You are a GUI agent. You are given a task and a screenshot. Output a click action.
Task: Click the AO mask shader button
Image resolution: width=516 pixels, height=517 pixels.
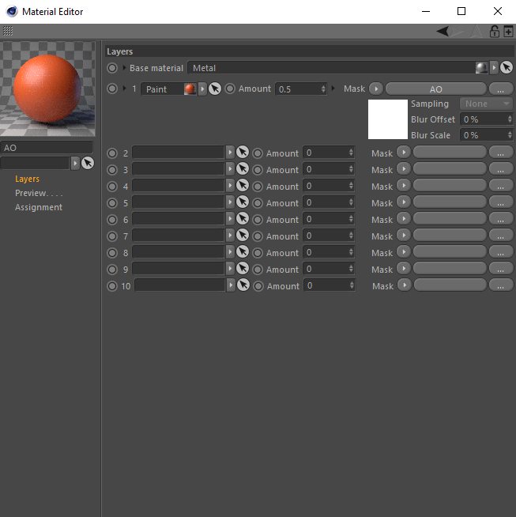(436, 89)
